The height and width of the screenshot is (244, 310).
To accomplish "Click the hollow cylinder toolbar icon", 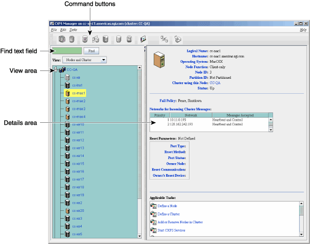I will pos(129,39).
